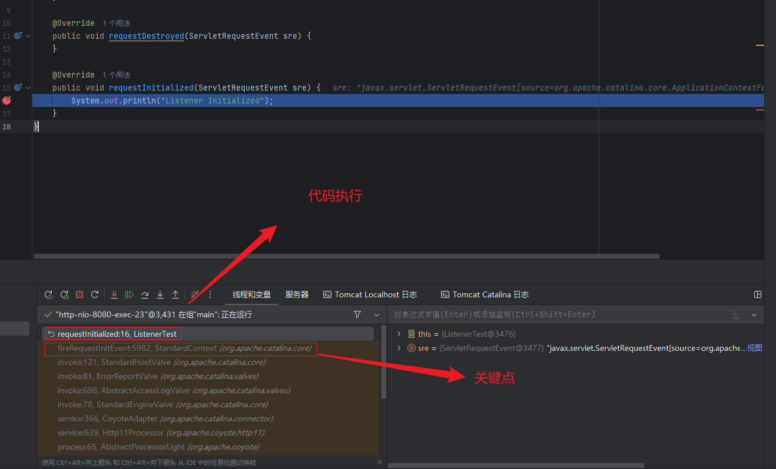
Task: Click the Rerun icon in debug toolbar
Action: click(x=49, y=294)
